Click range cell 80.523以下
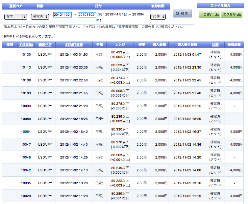This screenshot has height=204, width=248. 120,67
